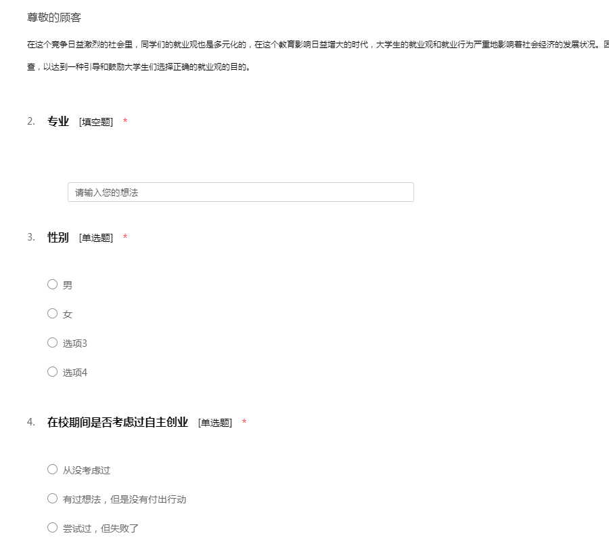Viewport: 609px width, 542px height.
Task: Click the 男 option label text
Action: 68,285
